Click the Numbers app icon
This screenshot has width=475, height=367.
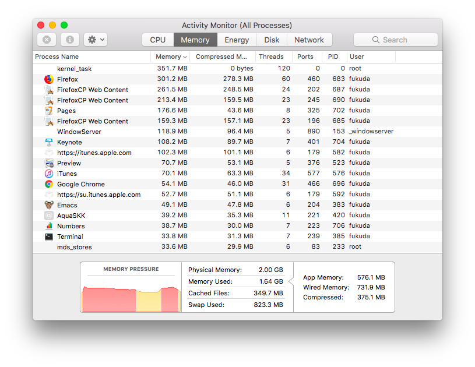point(49,226)
